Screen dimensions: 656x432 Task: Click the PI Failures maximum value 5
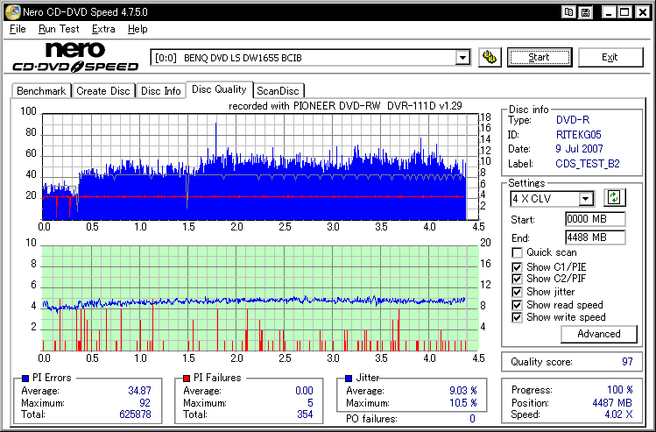tap(310, 403)
